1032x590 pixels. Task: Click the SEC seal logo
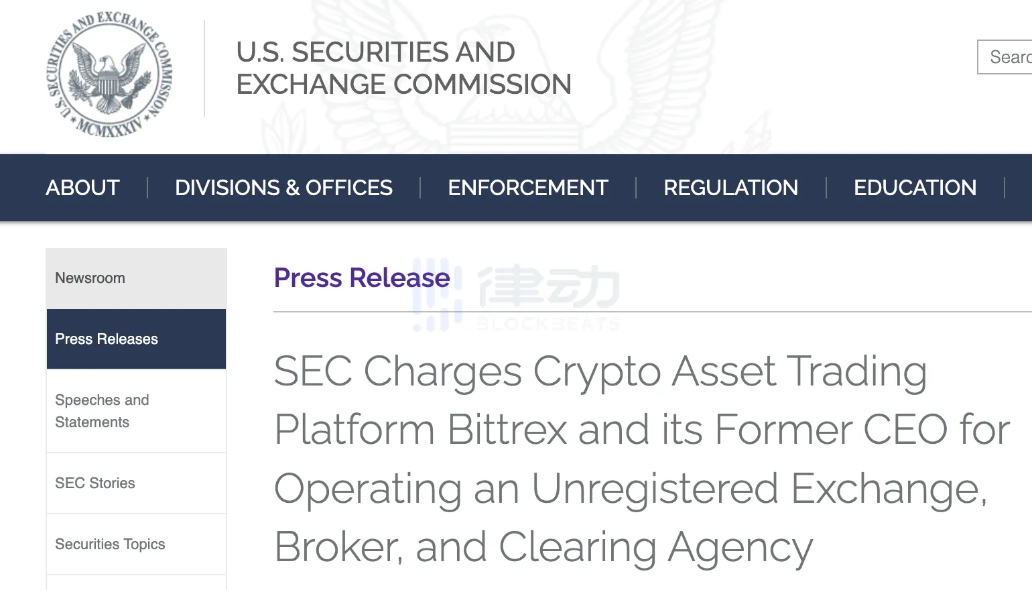pos(109,74)
